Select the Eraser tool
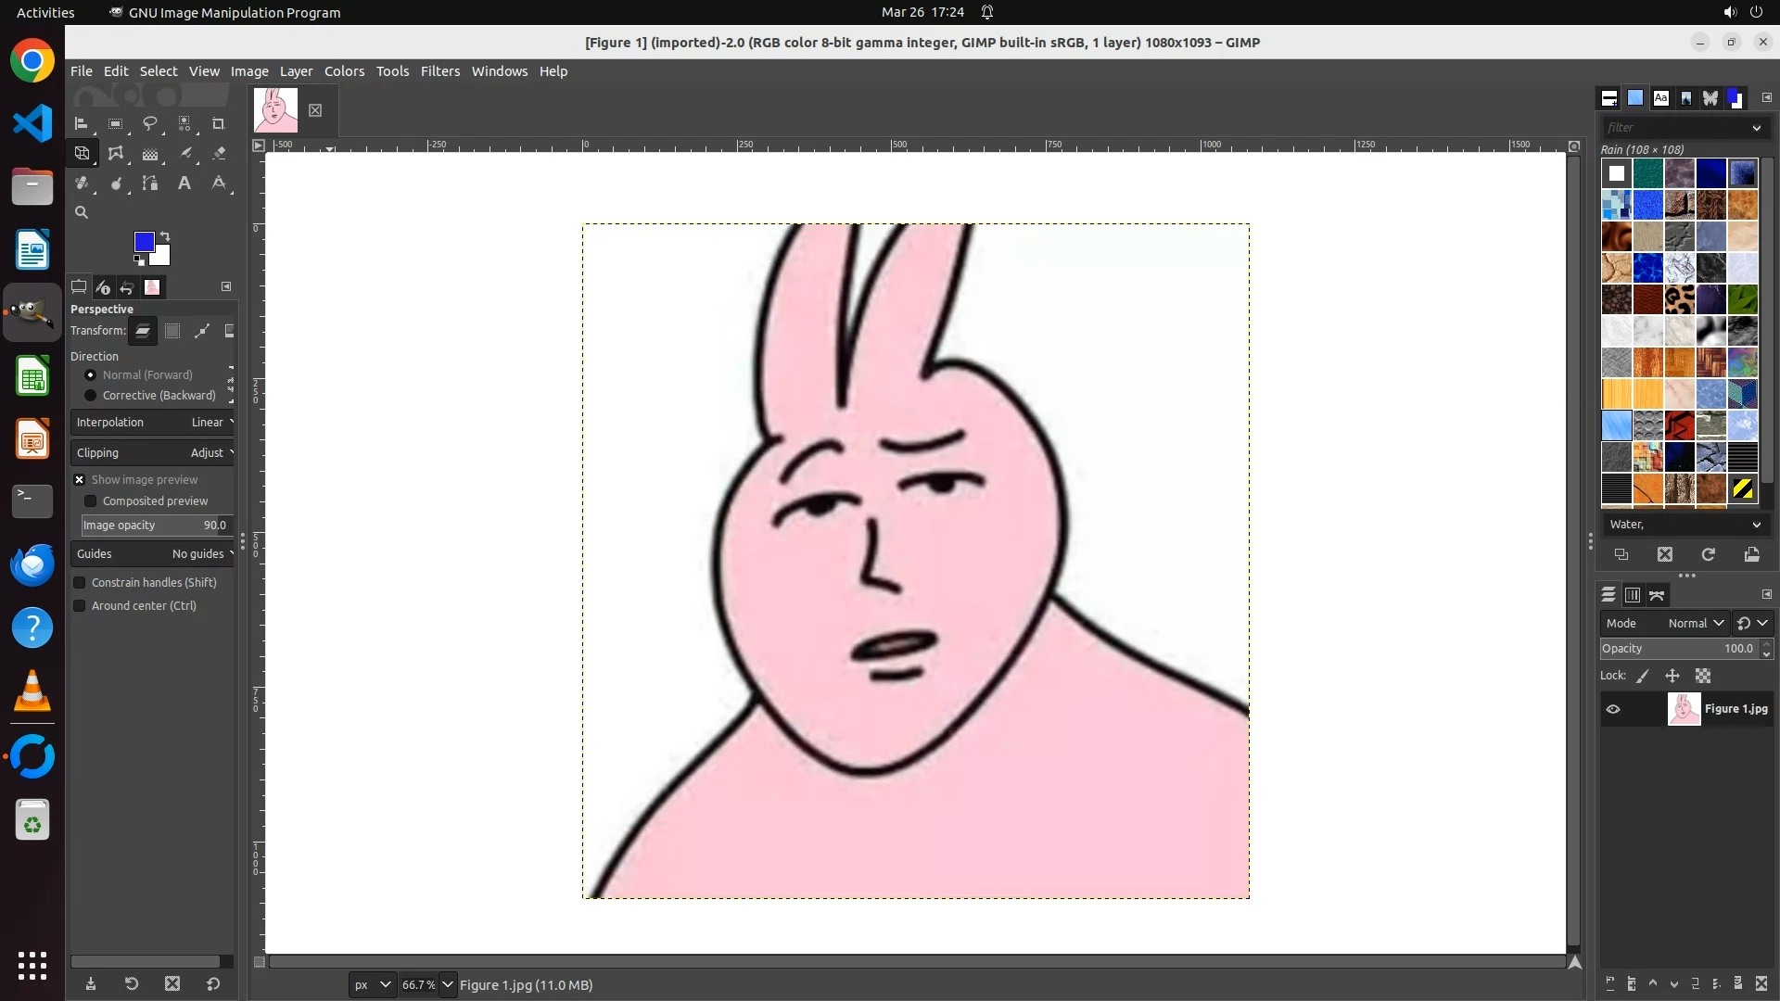The image size is (1780, 1001). 219,154
